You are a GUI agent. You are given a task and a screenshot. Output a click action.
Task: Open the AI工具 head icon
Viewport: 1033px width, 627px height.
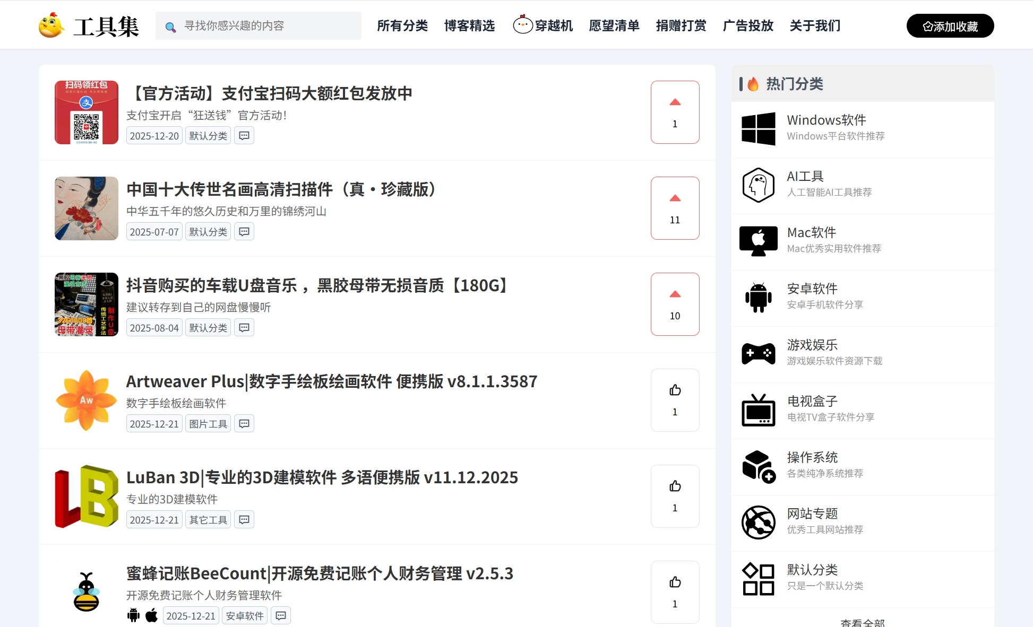[x=758, y=185]
